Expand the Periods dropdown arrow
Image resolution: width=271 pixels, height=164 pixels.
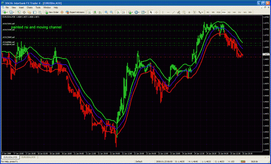139,12
